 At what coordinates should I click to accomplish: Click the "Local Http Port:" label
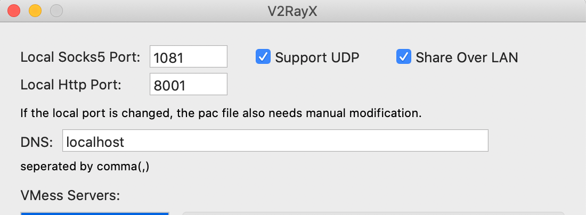click(71, 84)
